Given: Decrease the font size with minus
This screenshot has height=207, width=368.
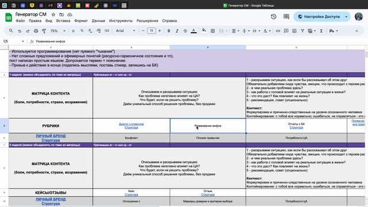Looking at the screenshot, I should [x=143, y=30].
